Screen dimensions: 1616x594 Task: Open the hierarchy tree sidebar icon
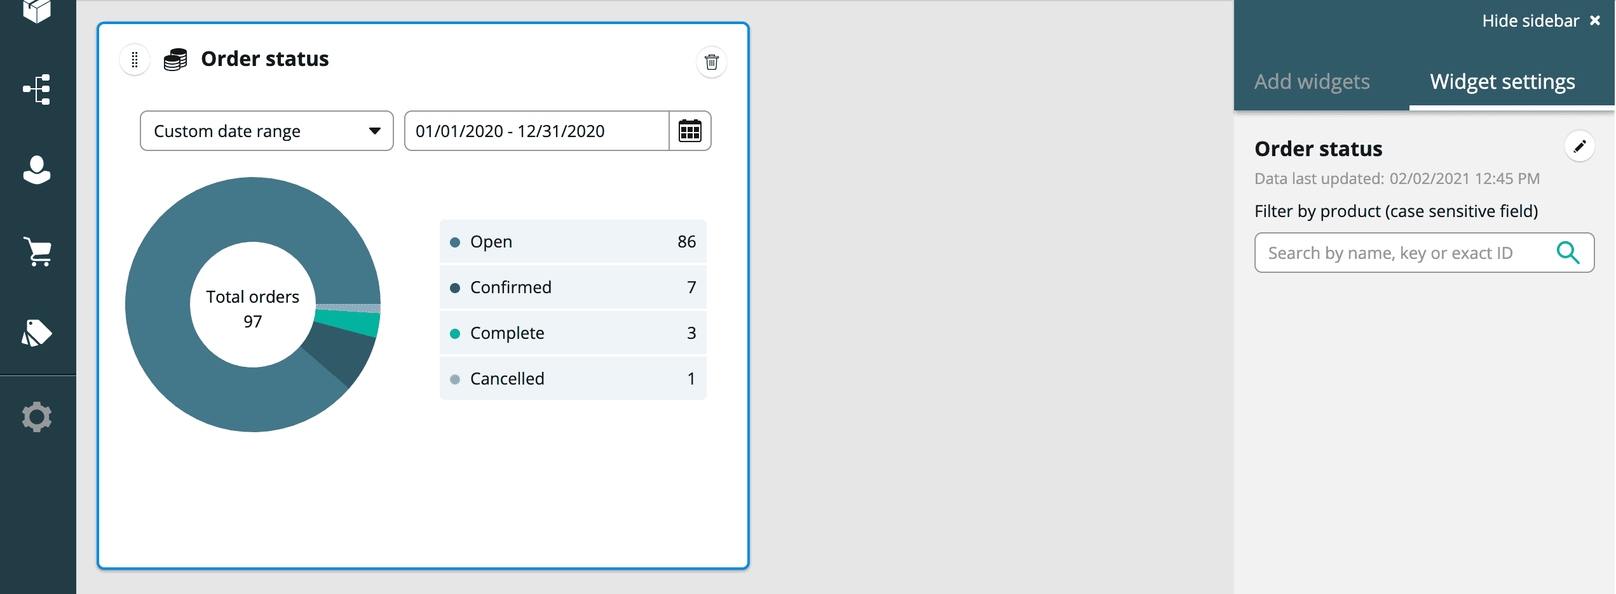pos(37,89)
